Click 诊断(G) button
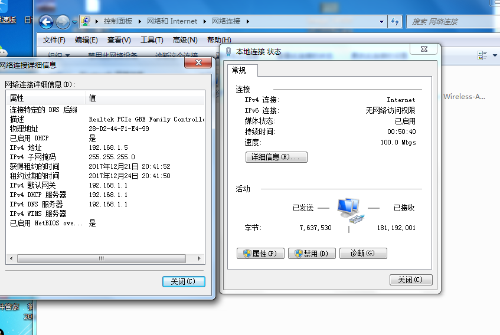This screenshot has width=500, height=335. [363, 254]
